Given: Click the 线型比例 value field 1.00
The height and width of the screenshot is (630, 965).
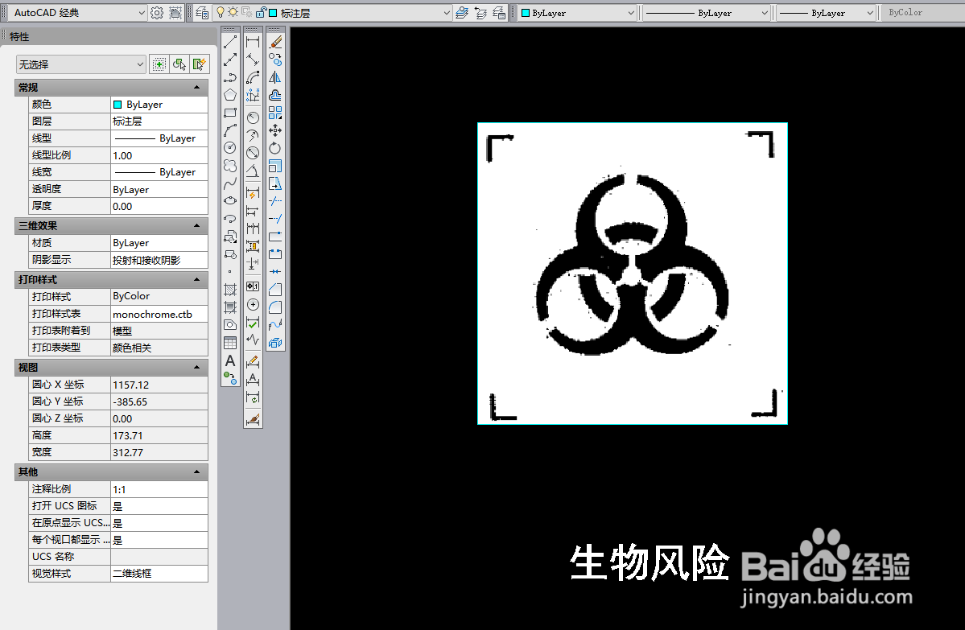Looking at the screenshot, I should (159, 155).
